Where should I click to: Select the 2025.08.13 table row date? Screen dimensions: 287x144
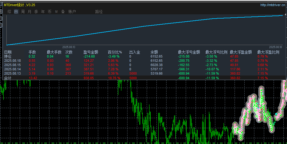point(13,73)
